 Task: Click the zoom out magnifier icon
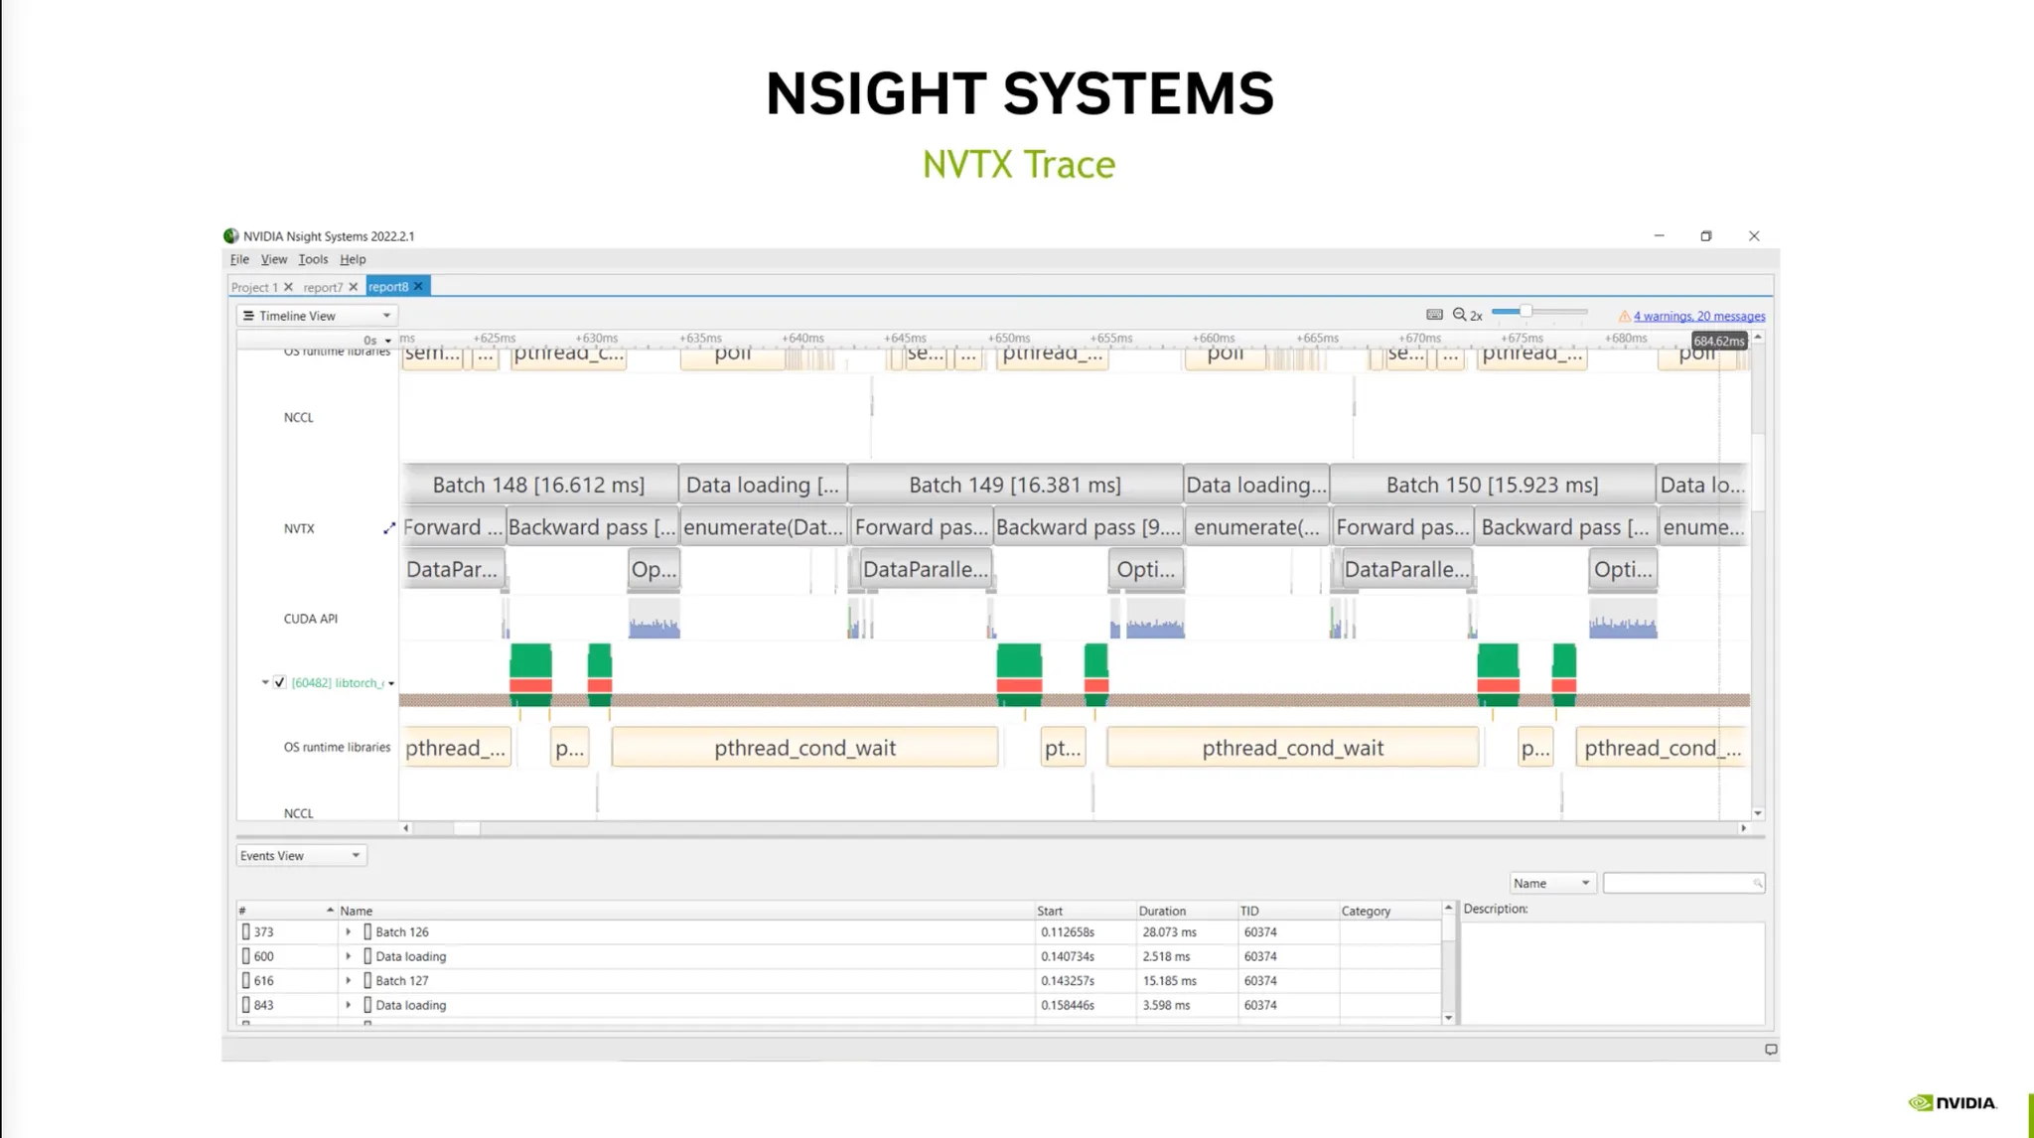coord(1459,315)
